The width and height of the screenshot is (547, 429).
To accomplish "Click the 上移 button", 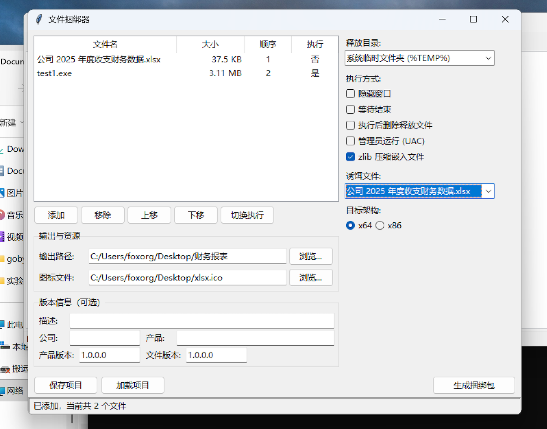I will click(x=149, y=215).
